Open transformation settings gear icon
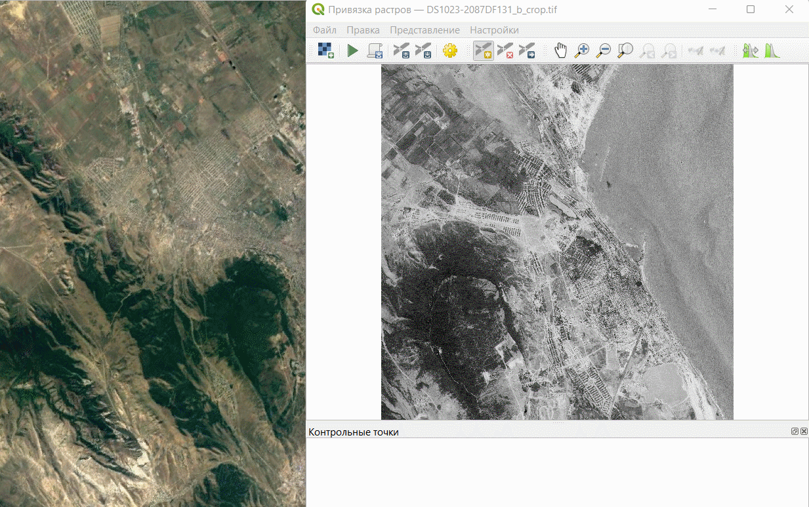 click(x=450, y=51)
